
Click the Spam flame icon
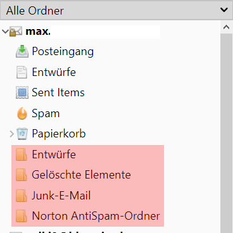pos(22,113)
